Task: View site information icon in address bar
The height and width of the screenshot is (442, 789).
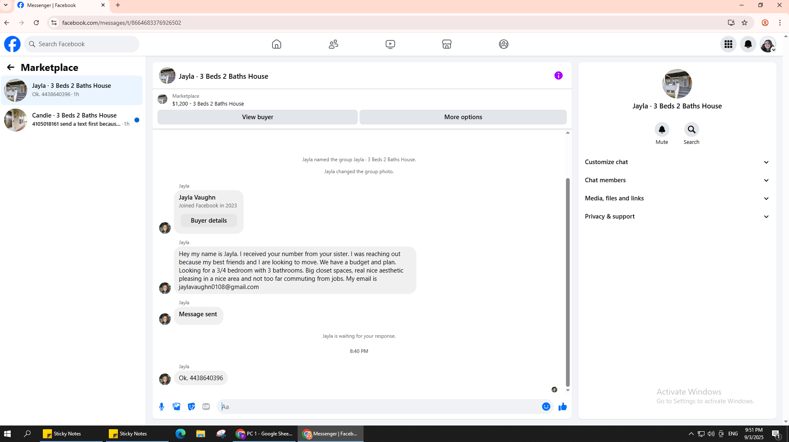Action: click(x=54, y=23)
